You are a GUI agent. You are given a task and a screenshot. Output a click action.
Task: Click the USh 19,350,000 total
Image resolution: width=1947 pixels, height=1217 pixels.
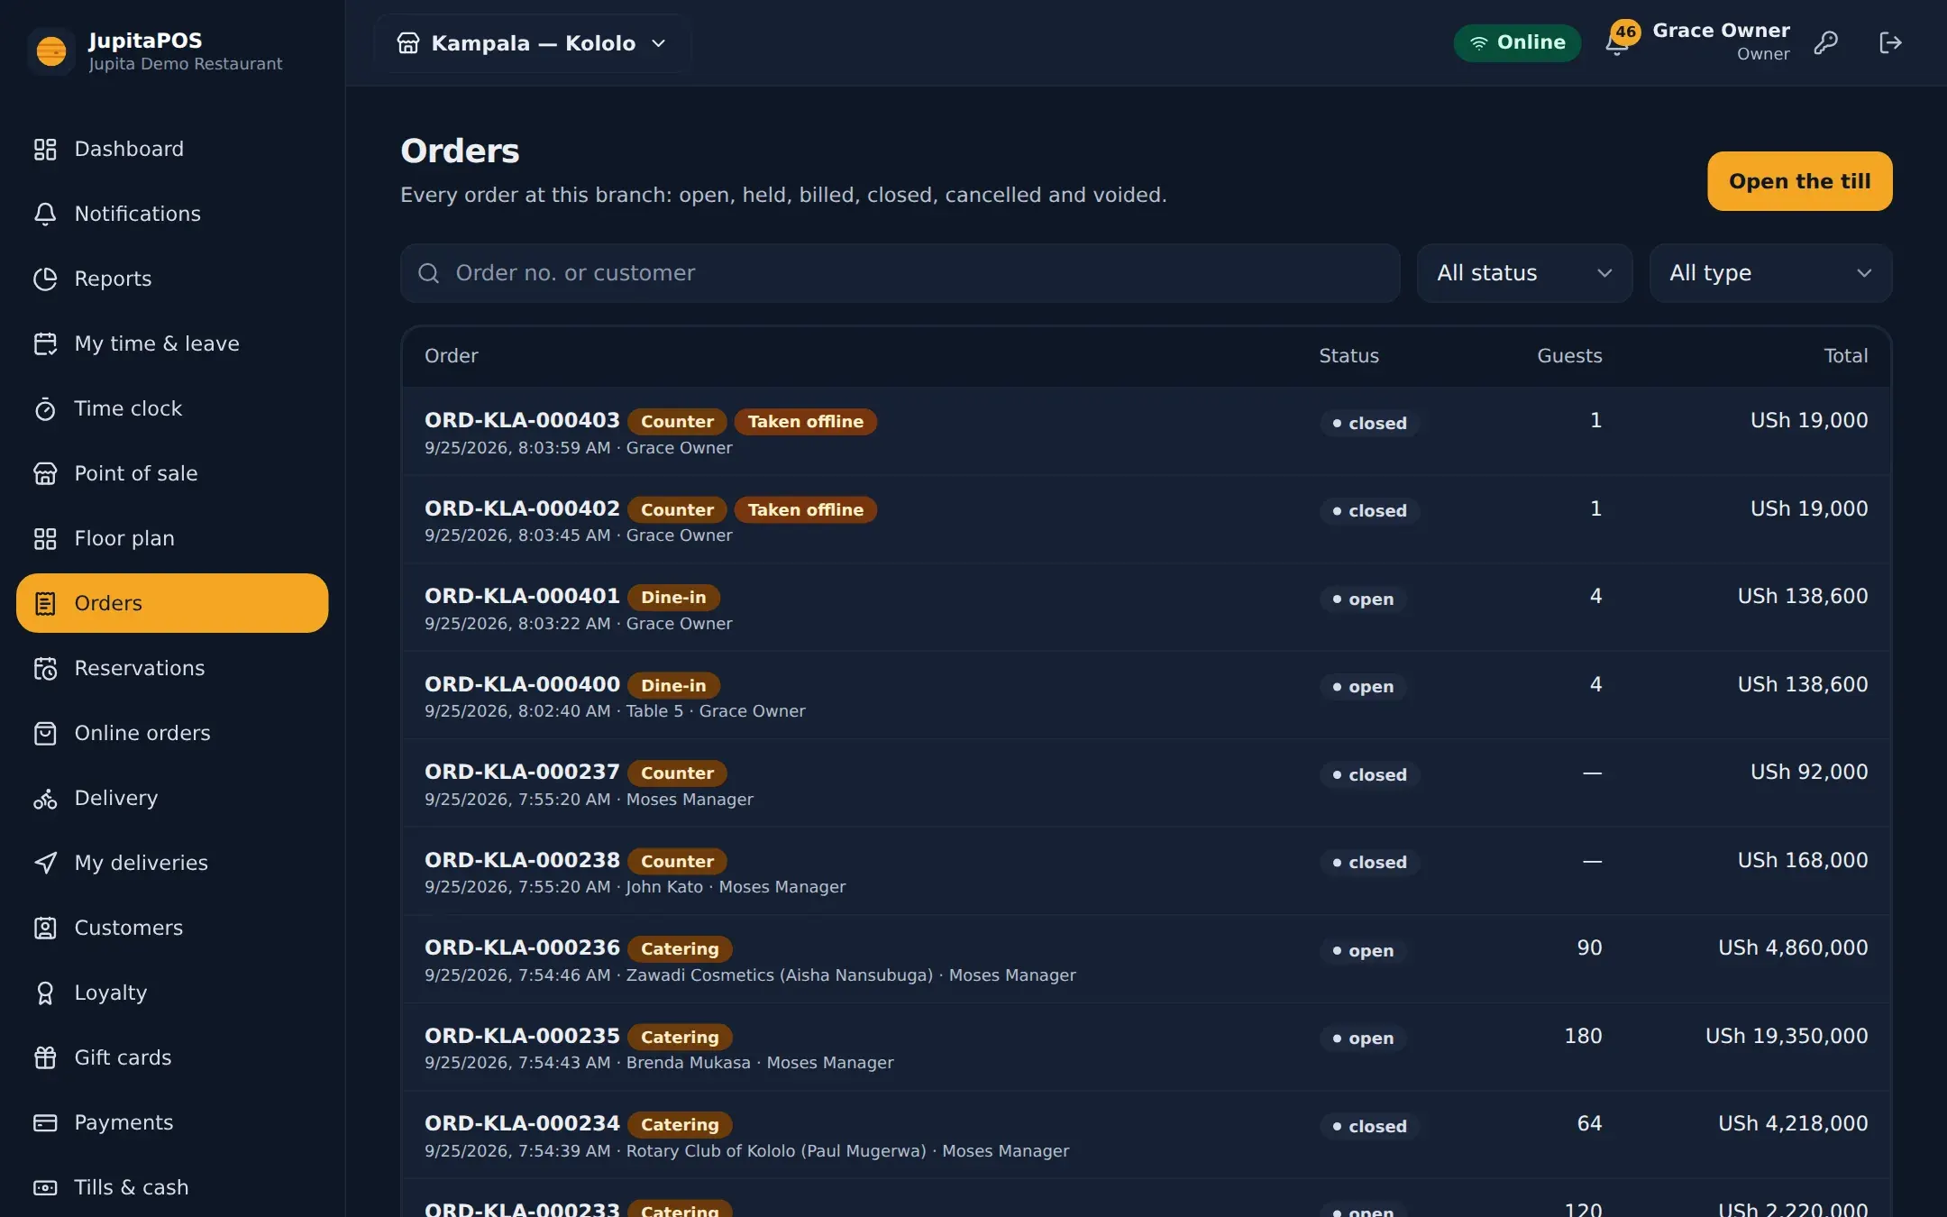(x=1787, y=1036)
